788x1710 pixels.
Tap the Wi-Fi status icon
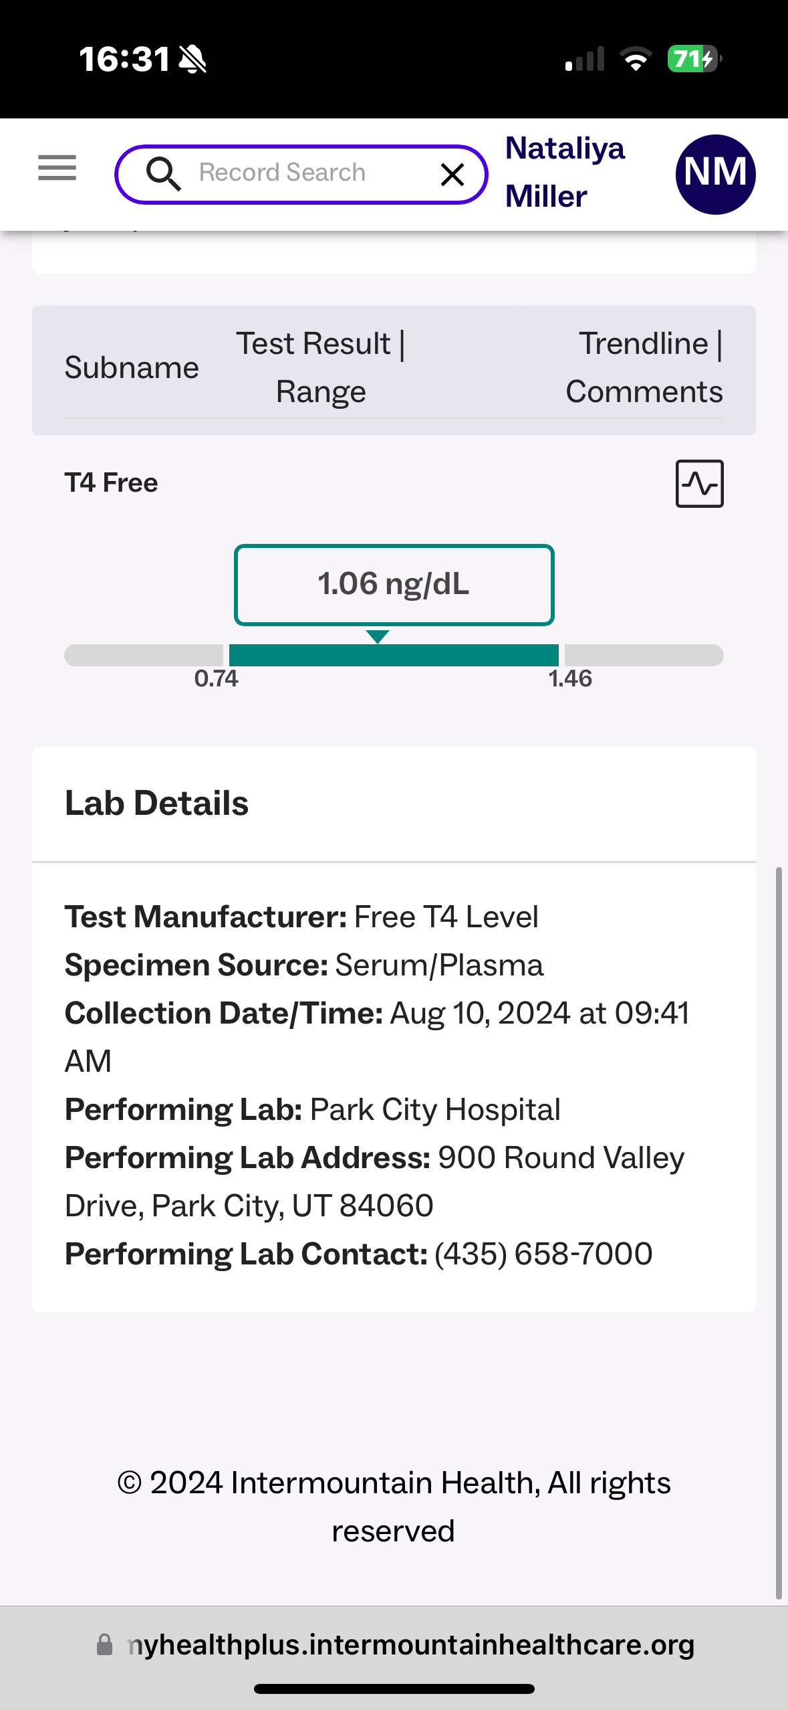pyautogui.click(x=636, y=60)
